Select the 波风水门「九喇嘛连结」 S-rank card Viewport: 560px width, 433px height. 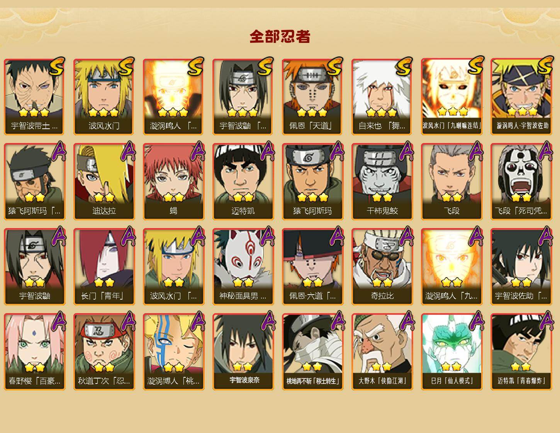(451, 97)
